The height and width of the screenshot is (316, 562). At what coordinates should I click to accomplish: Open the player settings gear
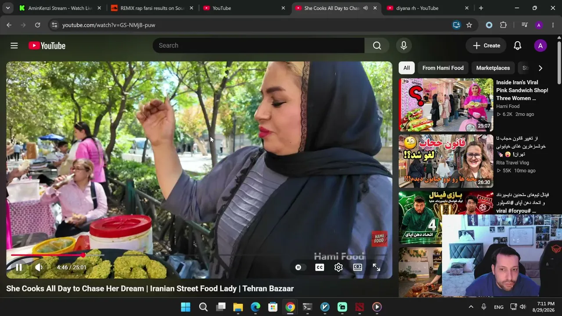tap(339, 267)
